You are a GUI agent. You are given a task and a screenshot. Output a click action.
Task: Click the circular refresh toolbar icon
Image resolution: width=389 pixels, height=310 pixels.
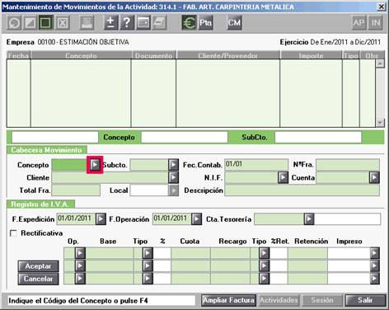click(x=14, y=22)
